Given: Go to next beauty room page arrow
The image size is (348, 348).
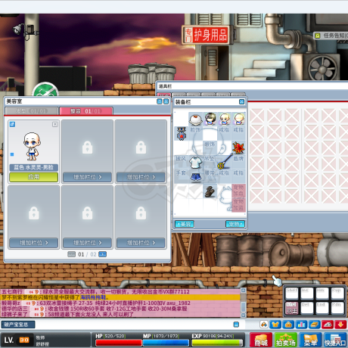Looking at the screenshot, I should point(102,254).
